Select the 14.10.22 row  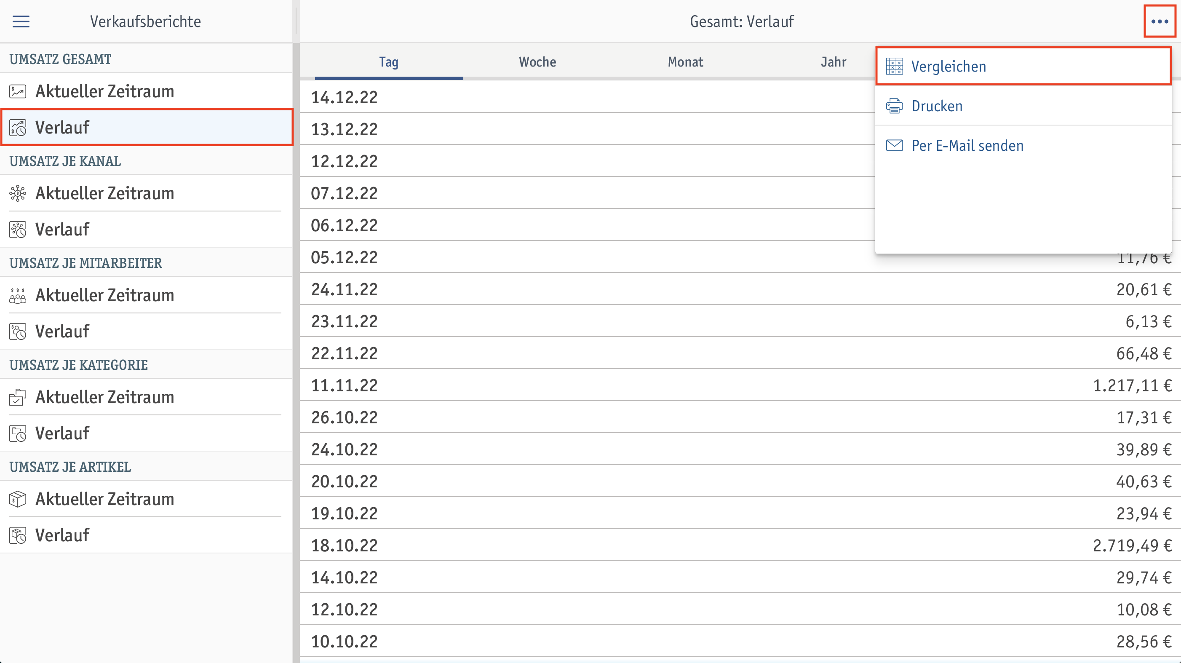click(740, 577)
